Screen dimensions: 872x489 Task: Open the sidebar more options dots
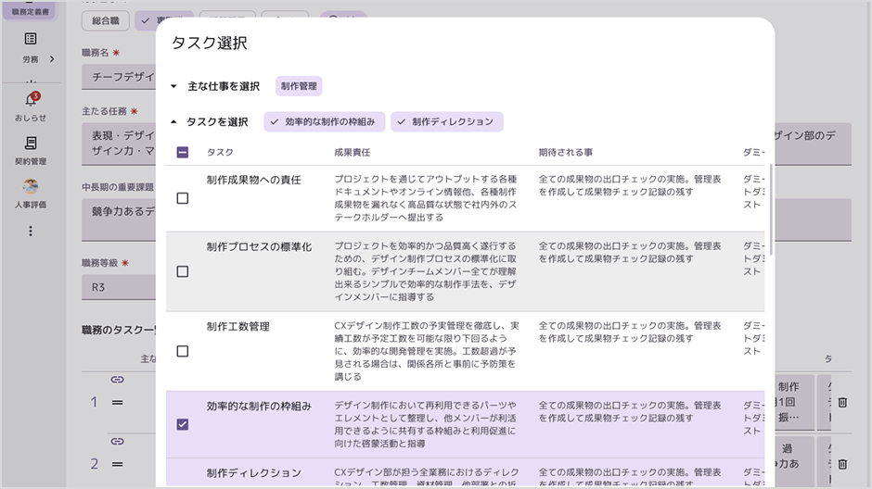(x=31, y=231)
